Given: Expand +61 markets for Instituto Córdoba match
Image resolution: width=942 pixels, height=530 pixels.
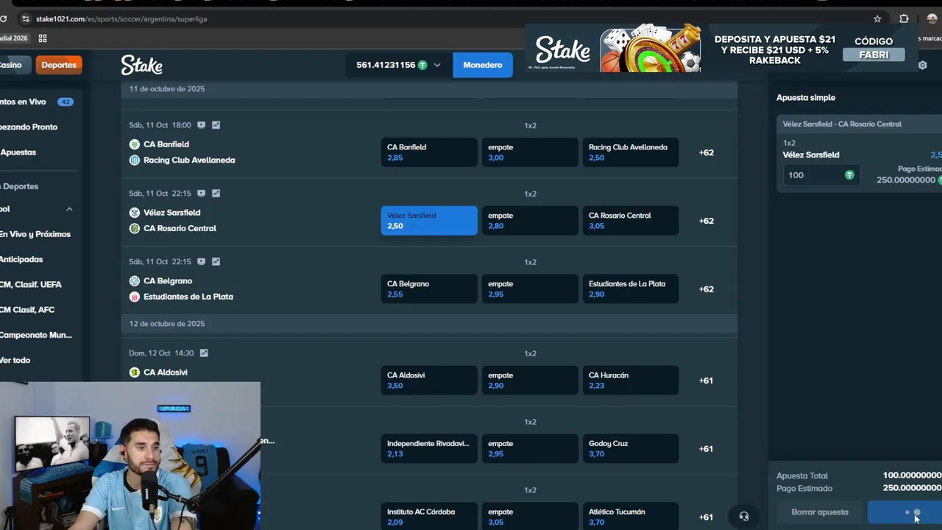Looking at the screenshot, I should tap(706, 517).
